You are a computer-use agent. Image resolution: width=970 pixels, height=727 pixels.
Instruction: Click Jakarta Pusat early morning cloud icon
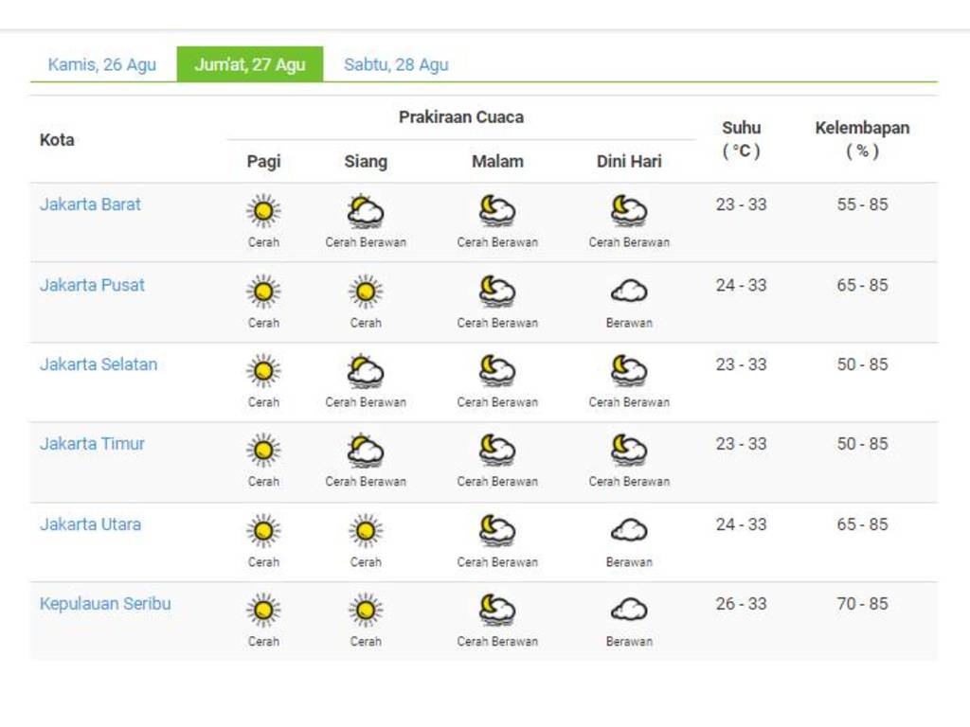629,291
